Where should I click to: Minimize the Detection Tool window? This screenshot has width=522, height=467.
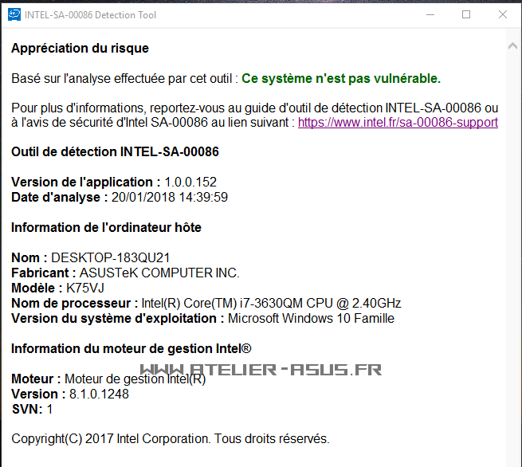[x=430, y=14]
